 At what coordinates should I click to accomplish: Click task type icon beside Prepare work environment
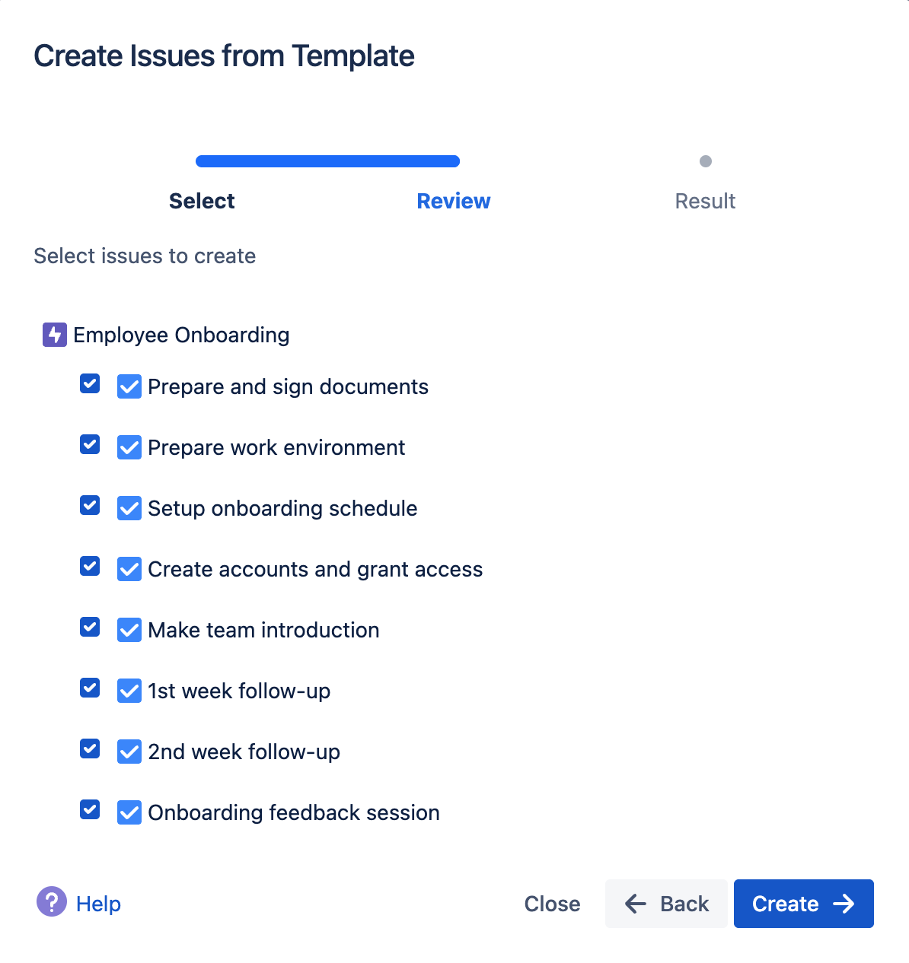click(129, 447)
